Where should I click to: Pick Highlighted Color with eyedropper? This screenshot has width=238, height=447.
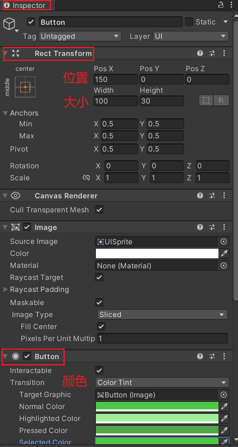(224, 419)
